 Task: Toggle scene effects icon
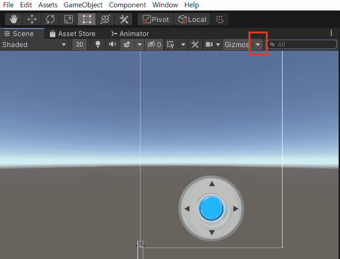tap(127, 45)
